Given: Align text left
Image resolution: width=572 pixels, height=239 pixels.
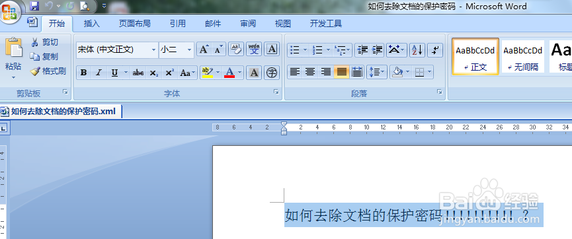Looking at the screenshot, I should [295, 72].
